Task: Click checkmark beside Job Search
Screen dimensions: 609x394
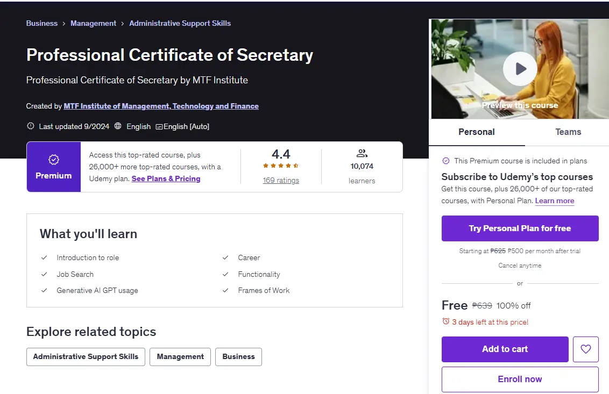Action: click(x=44, y=274)
